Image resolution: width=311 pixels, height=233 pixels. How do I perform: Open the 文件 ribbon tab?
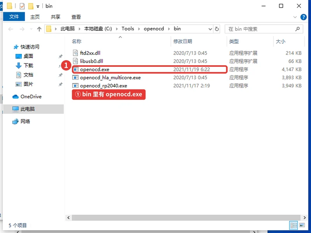click(14, 17)
